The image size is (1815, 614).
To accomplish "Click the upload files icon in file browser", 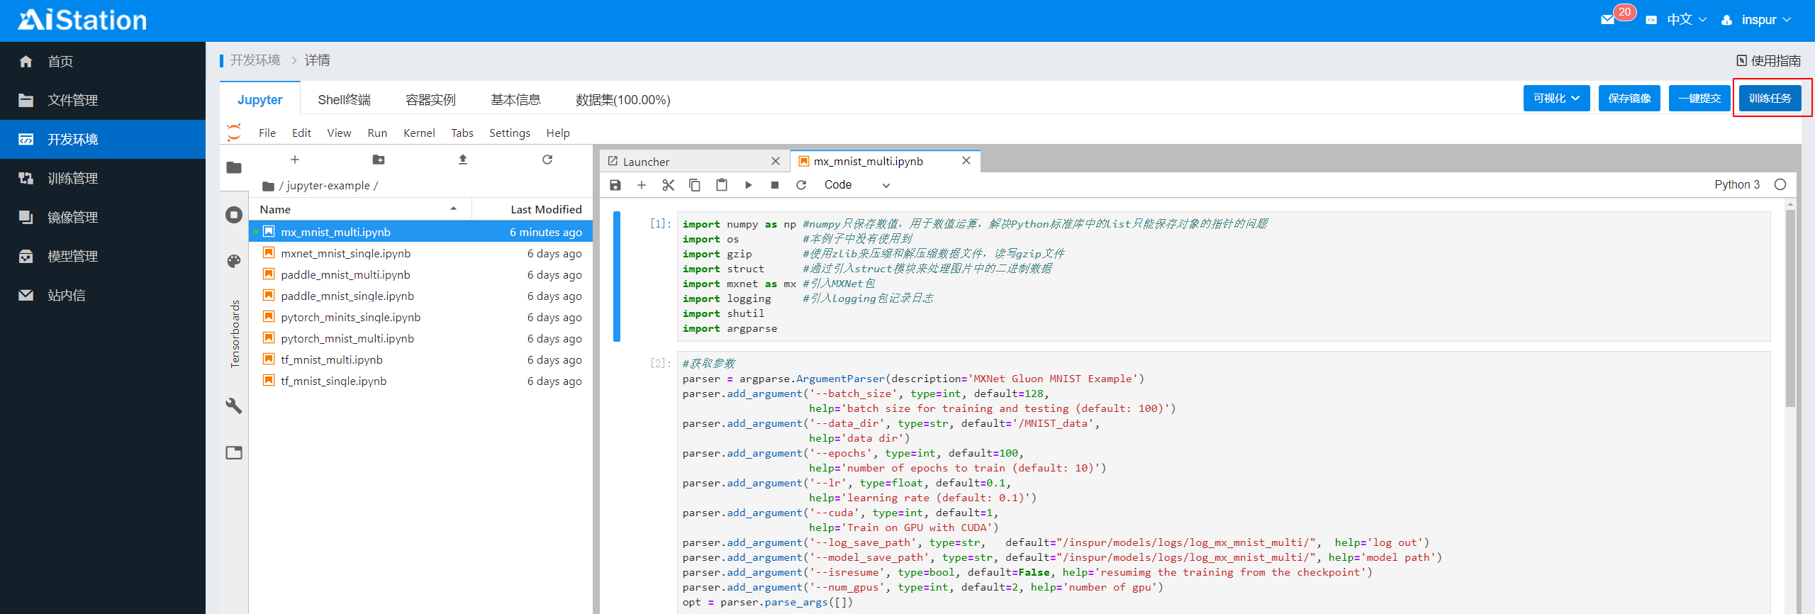I will coord(463,160).
